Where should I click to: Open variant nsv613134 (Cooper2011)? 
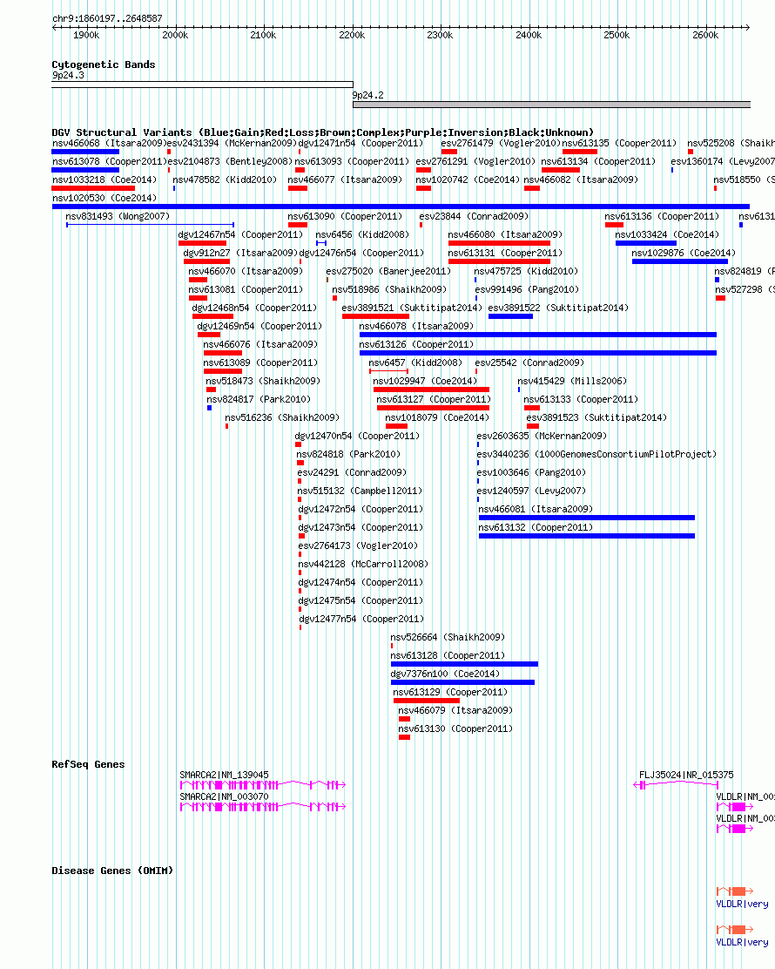(598, 162)
